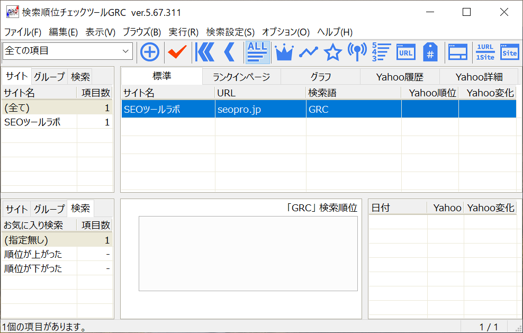Click the add item plus icon

click(x=150, y=52)
